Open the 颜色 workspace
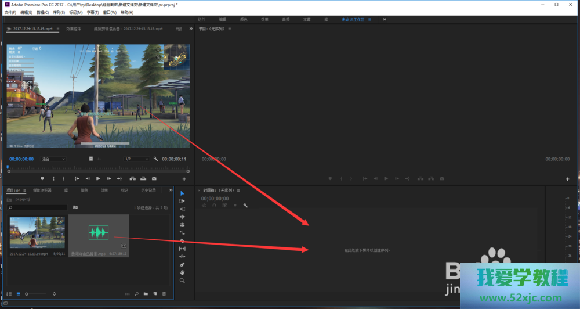 244,20
